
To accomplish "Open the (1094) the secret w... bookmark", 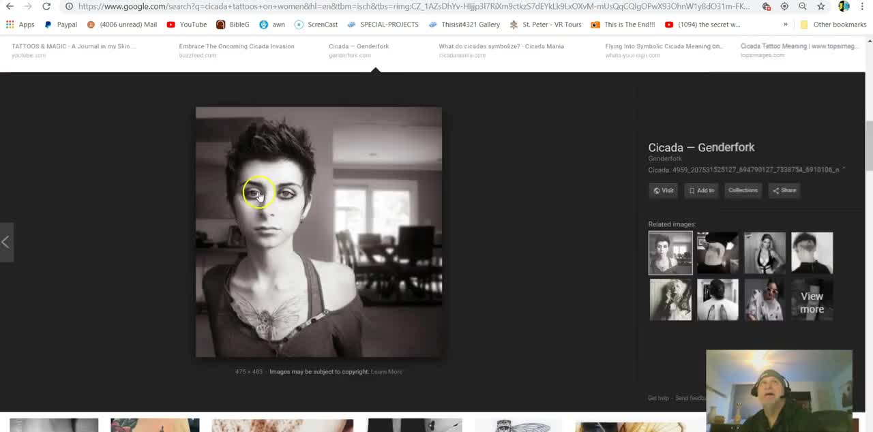I will pos(702,25).
